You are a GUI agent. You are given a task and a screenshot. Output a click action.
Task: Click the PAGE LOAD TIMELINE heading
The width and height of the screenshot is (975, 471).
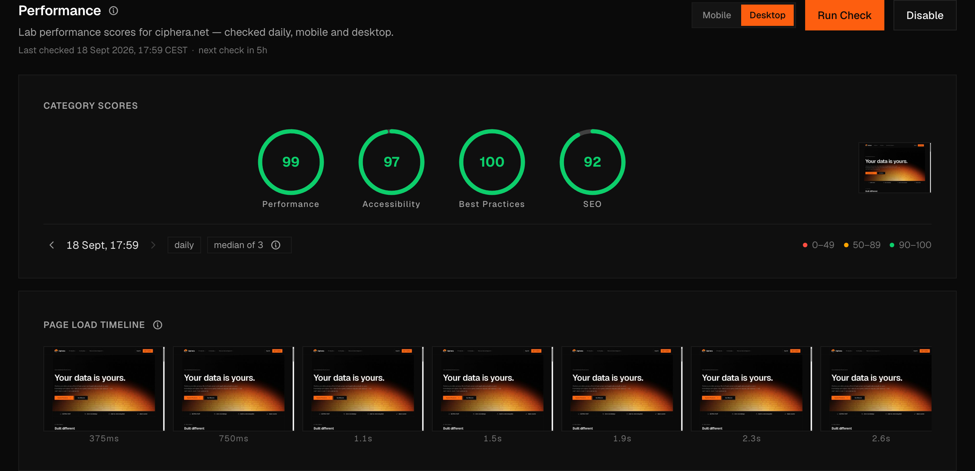[94, 325]
